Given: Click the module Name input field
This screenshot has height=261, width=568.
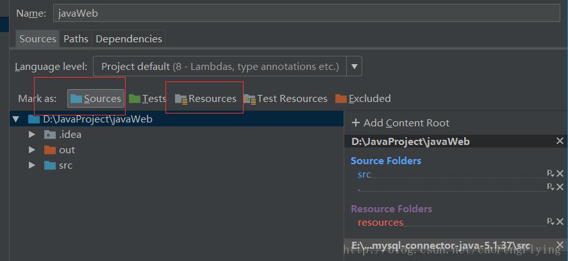Looking at the screenshot, I should point(308,13).
